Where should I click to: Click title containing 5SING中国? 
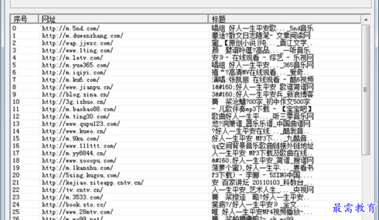pos(262,175)
